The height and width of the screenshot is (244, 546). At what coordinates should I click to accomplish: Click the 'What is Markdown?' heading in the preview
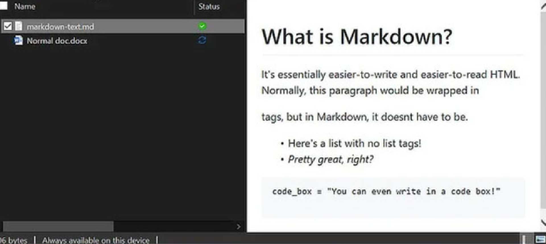(357, 37)
